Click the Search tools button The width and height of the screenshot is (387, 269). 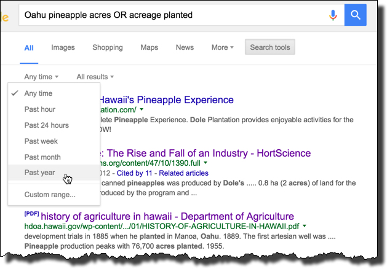270,47
